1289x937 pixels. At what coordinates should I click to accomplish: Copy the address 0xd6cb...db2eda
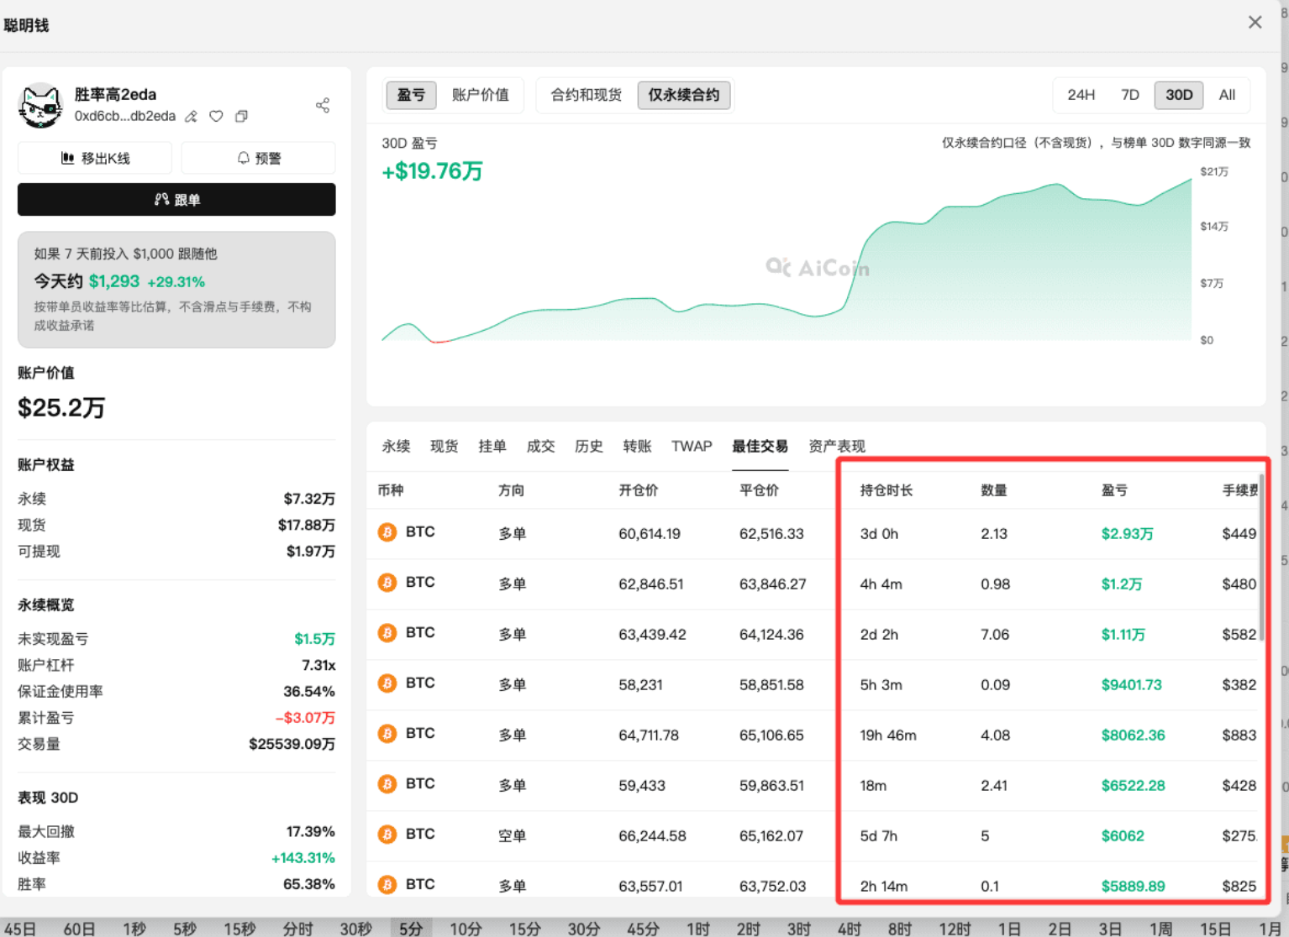tap(241, 117)
